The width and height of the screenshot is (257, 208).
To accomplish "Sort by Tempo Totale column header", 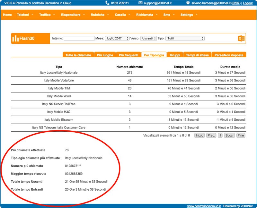I will tap(183, 67).
